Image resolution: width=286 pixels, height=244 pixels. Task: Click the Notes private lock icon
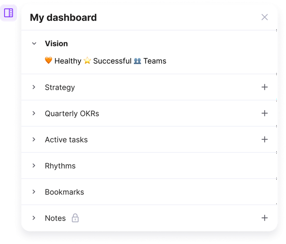click(x=75, y=218)
